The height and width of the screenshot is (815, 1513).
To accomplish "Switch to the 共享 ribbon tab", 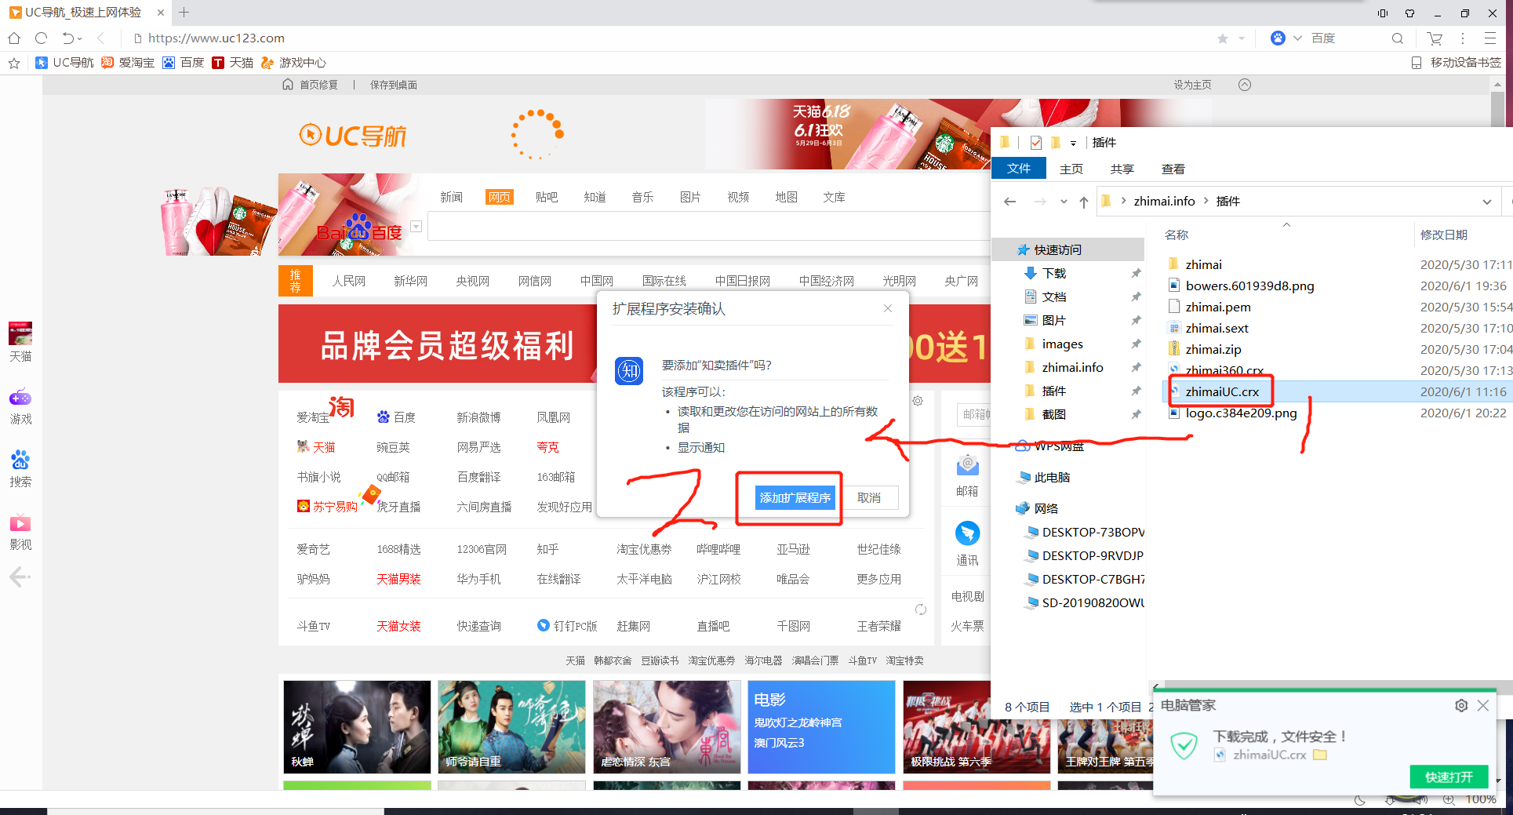I will click(1122, 169).
